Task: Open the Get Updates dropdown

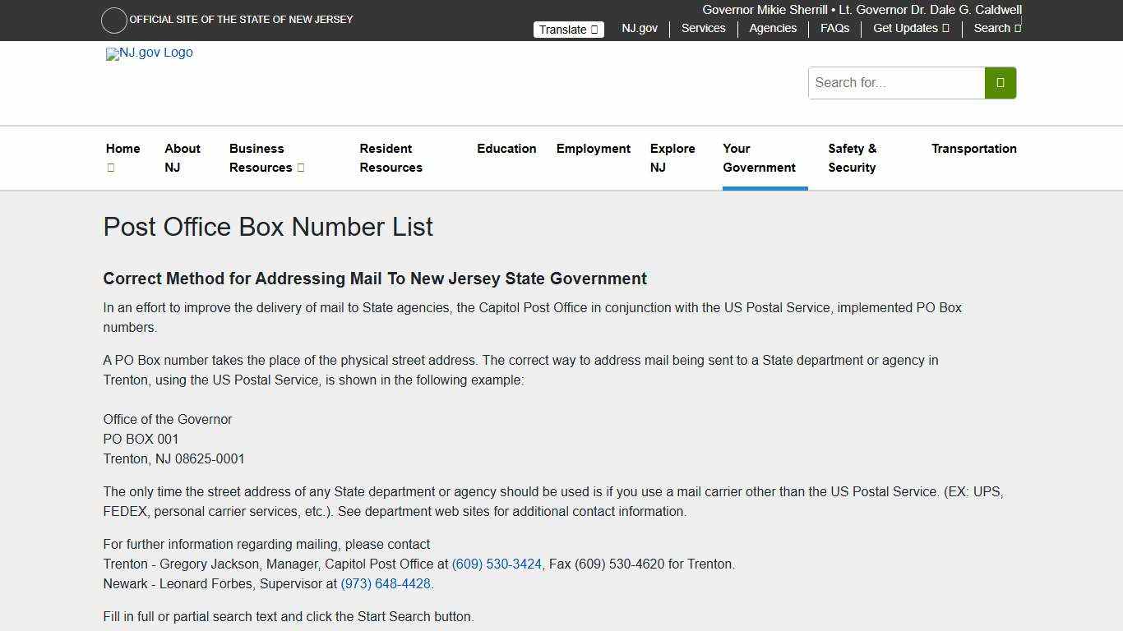Action: (909, 27)
